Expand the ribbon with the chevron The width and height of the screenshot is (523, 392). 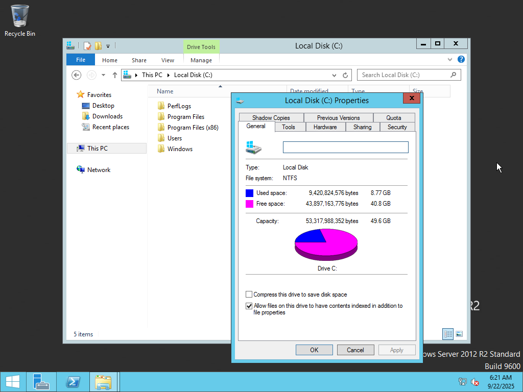click(450, 60)
